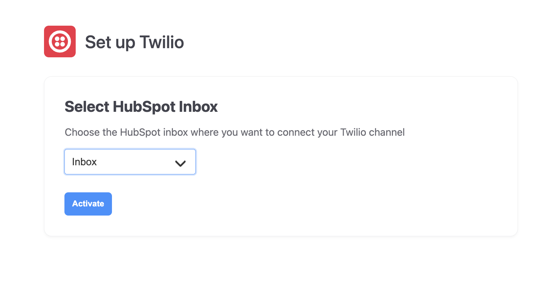Open the Inbox selection dropdown
The height and width of the screenshot is (282, 557).
point(130,162)
